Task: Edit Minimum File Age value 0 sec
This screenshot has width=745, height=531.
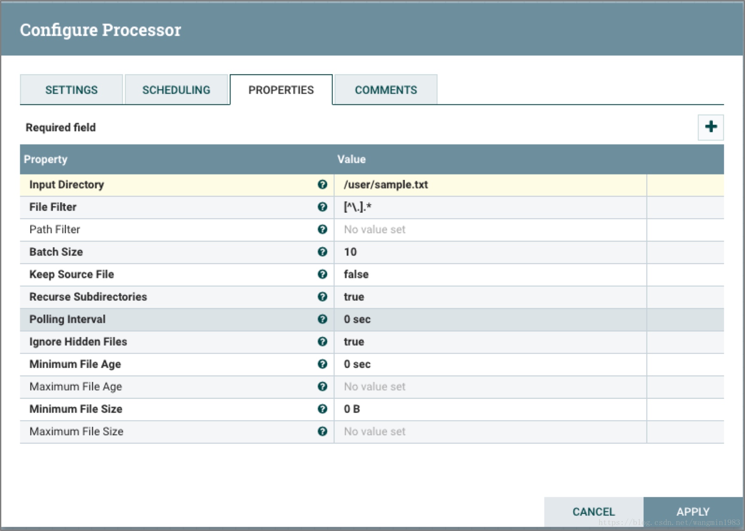Action: (x=490, y=364)
